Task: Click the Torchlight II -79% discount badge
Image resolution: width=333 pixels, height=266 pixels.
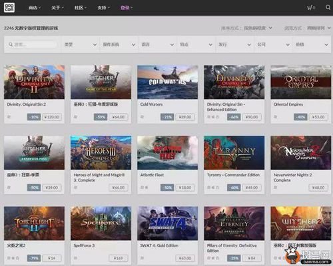Action: click(x=34, y=258)
